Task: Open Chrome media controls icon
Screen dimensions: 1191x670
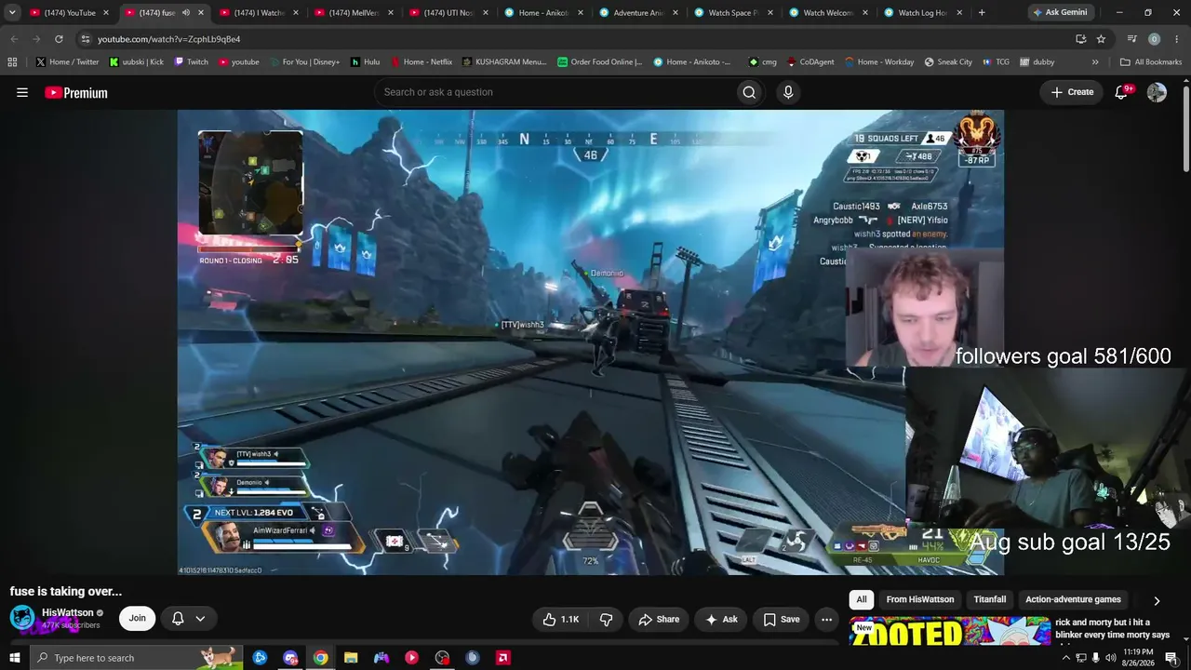Action: (x=1132, y=39)
